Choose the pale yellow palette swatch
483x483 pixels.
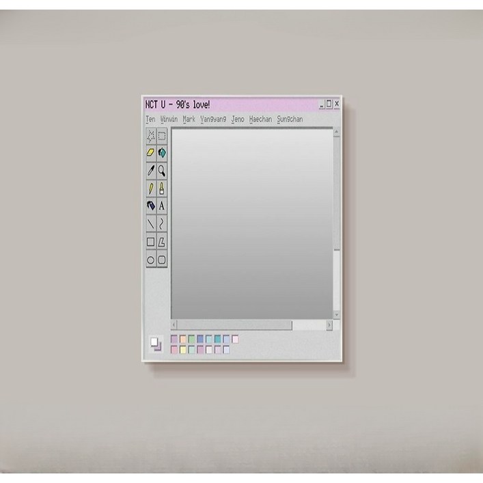(182, 349)
